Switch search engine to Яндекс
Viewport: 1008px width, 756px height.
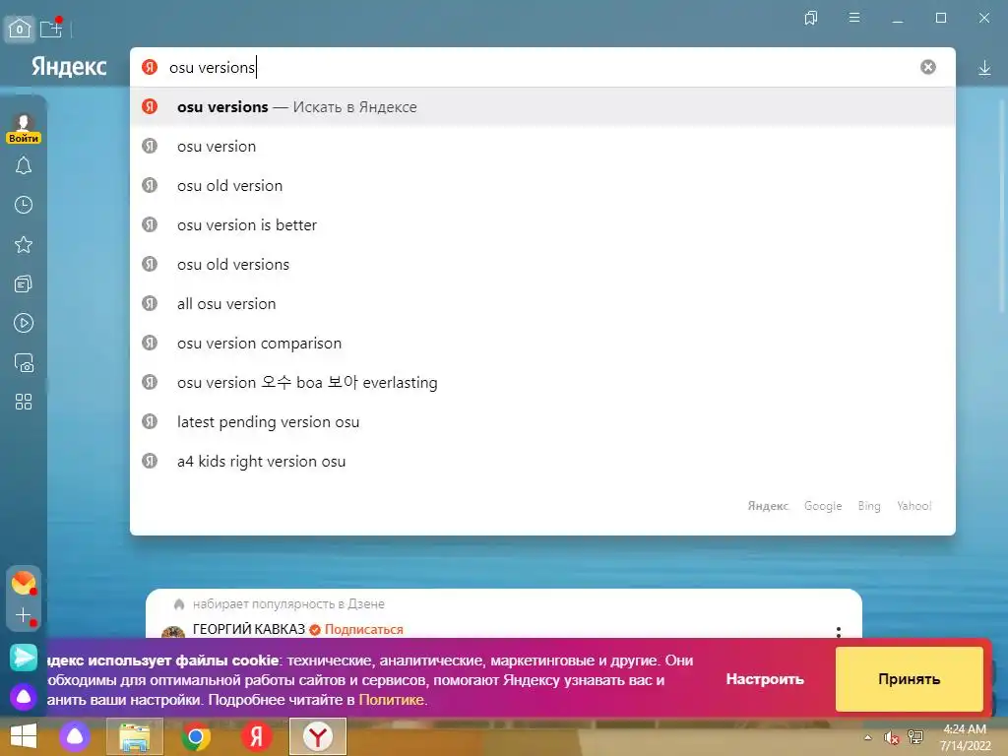(768, 506)
